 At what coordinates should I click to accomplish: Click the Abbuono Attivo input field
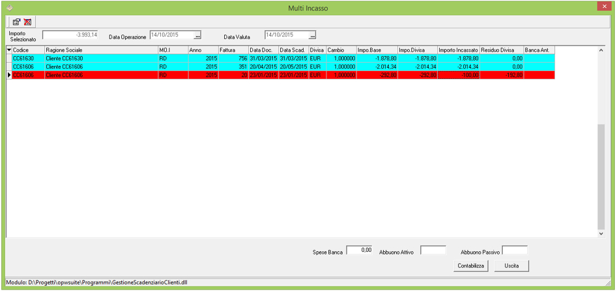(x=433, y=250)
